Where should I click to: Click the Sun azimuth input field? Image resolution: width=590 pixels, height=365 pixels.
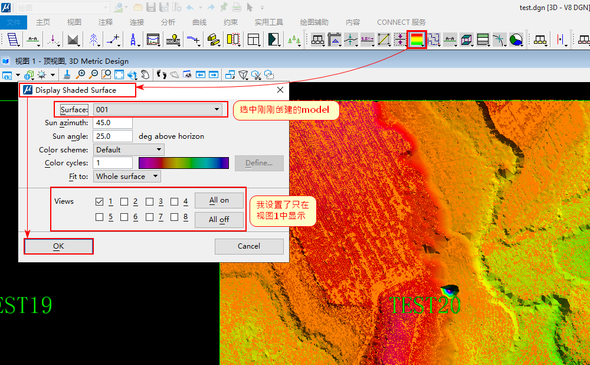click(x=112, y=123)
